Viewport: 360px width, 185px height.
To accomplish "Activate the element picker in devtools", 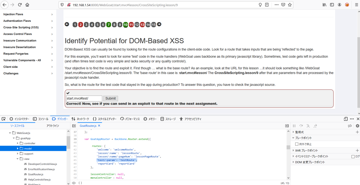I will point(4,119).
